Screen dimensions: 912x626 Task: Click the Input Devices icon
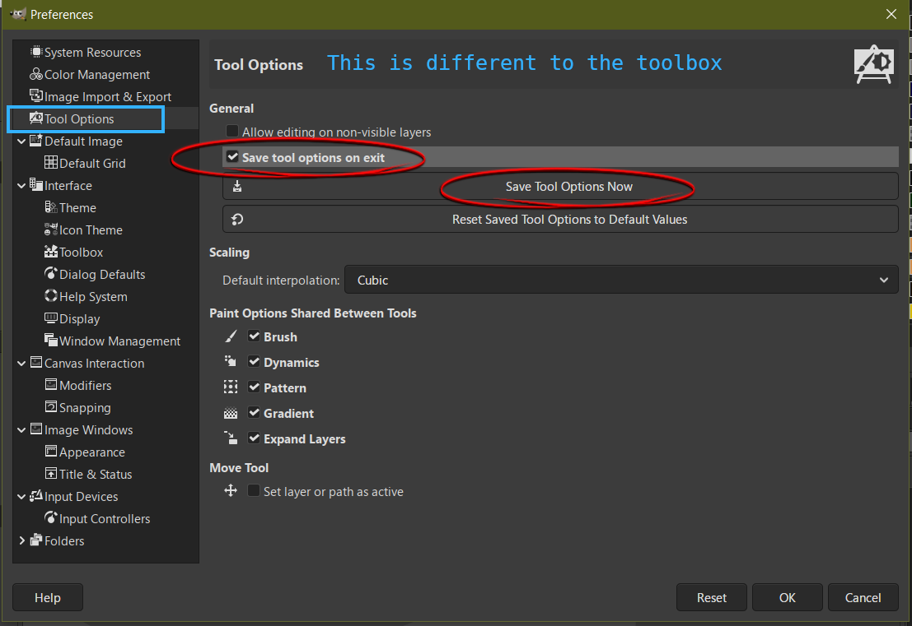point(36,496)
